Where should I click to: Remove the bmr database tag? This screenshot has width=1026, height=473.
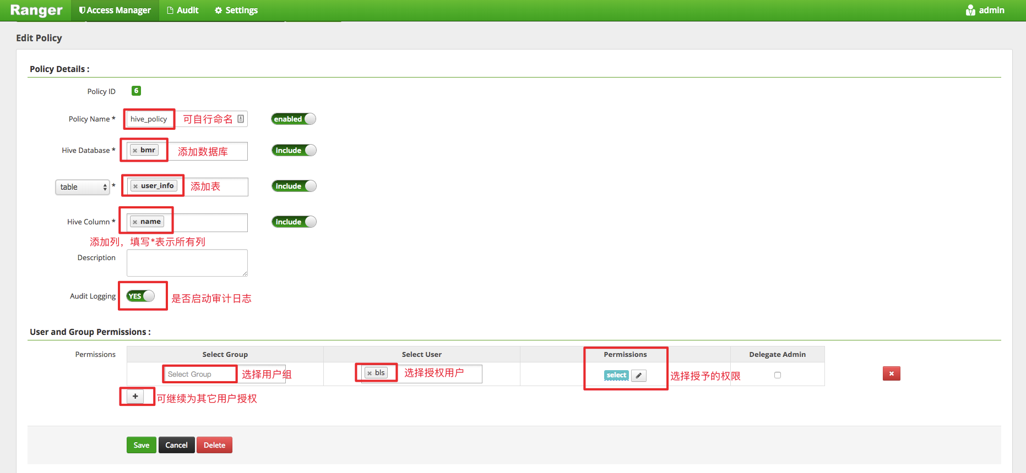tap(135, 150)
